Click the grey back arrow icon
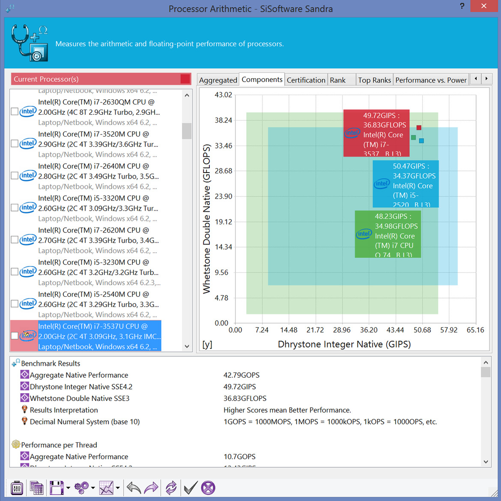The width and height of the screenshot is (501, 501). (x=134, y=488)
